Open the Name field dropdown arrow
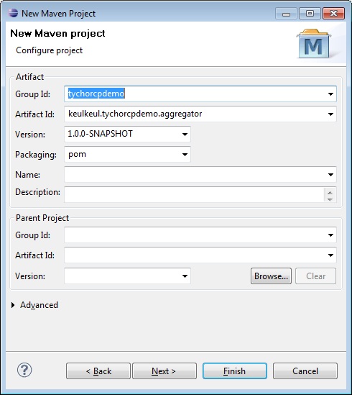This screenshot has width=352, height=395. click(330, 175)
